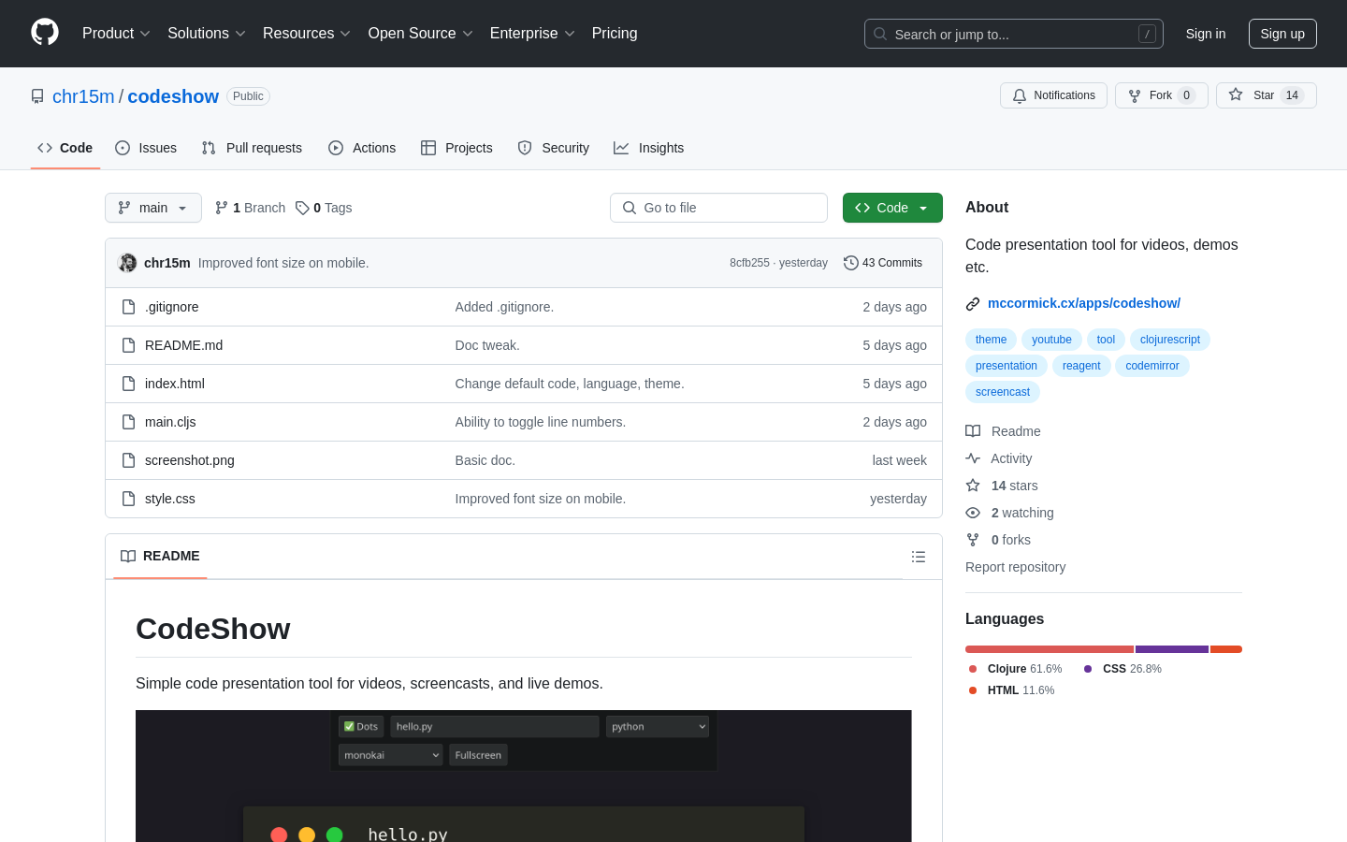Click the README screenshot image

pos(524,776)
